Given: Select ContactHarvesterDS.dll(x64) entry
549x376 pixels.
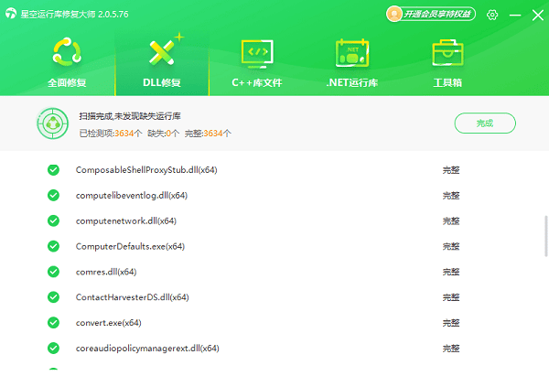Looking at the screenshot, I should point(133,297).
